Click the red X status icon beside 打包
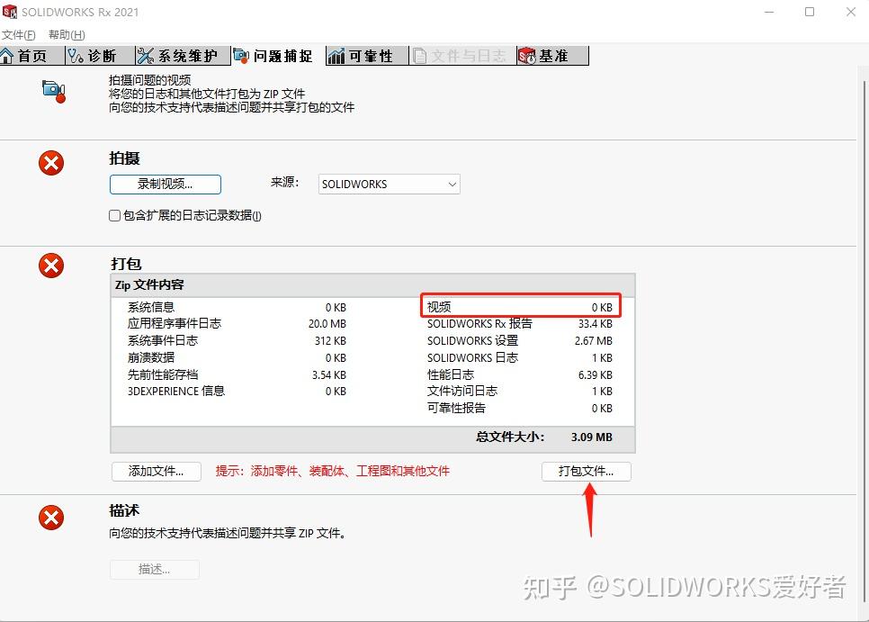 (51, 266)
